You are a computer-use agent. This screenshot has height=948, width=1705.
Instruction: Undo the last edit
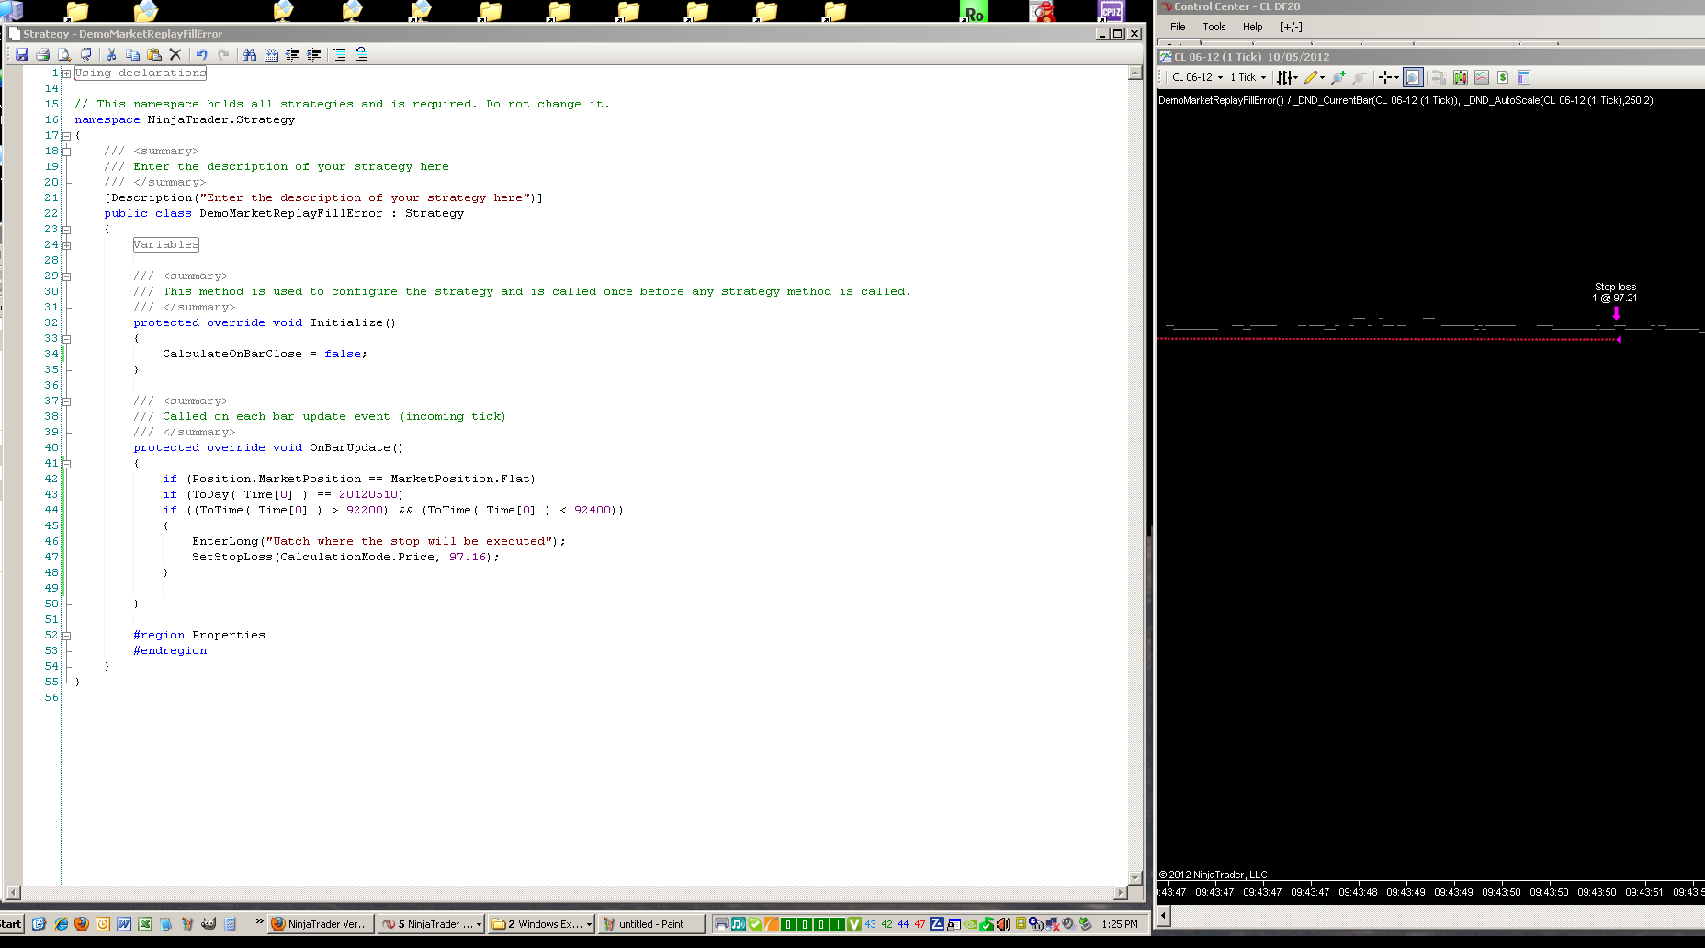[x=201, y=55]
